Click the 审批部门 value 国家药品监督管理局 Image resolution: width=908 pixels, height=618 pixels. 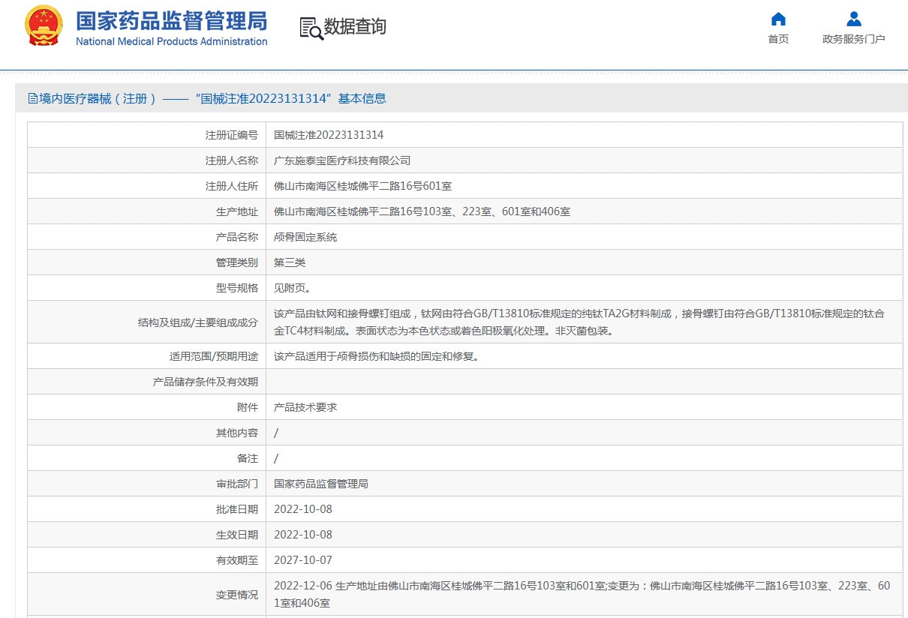[x=321, y=484]
